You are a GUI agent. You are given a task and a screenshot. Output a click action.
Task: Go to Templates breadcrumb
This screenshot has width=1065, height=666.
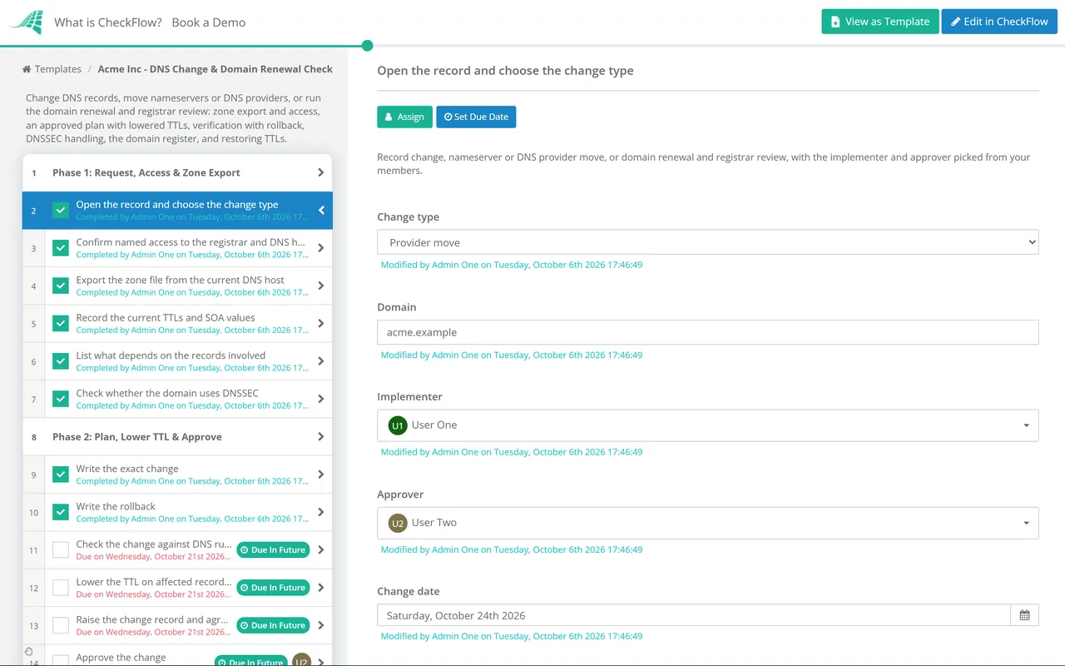click(58, 69)
